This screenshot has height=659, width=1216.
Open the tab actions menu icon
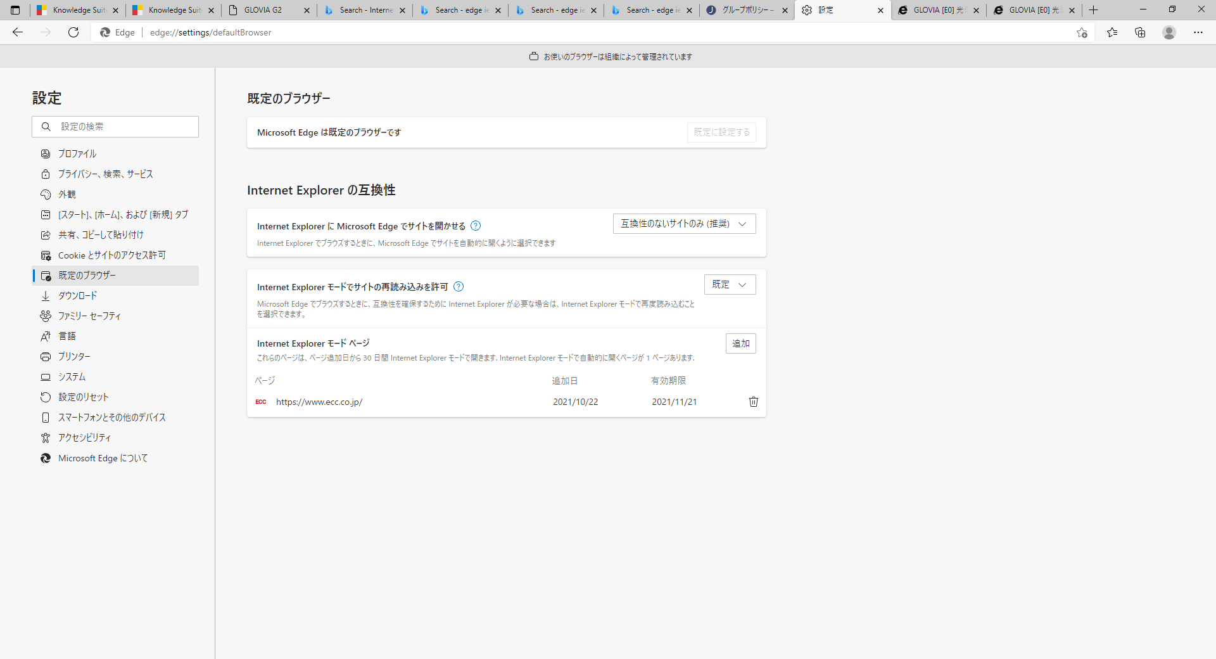[15, 10]
